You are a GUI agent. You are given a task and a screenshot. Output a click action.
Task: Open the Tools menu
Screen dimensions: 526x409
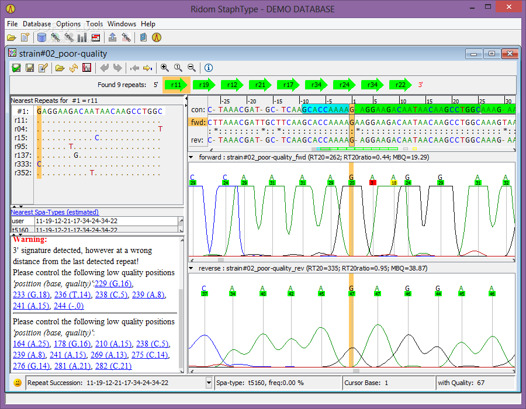(x=94, y=24)
